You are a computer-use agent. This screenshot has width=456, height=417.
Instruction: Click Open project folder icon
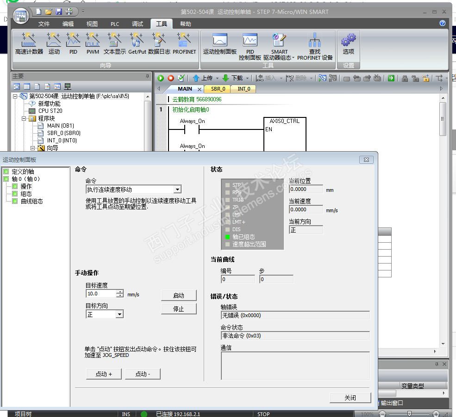tap(49, 12)
